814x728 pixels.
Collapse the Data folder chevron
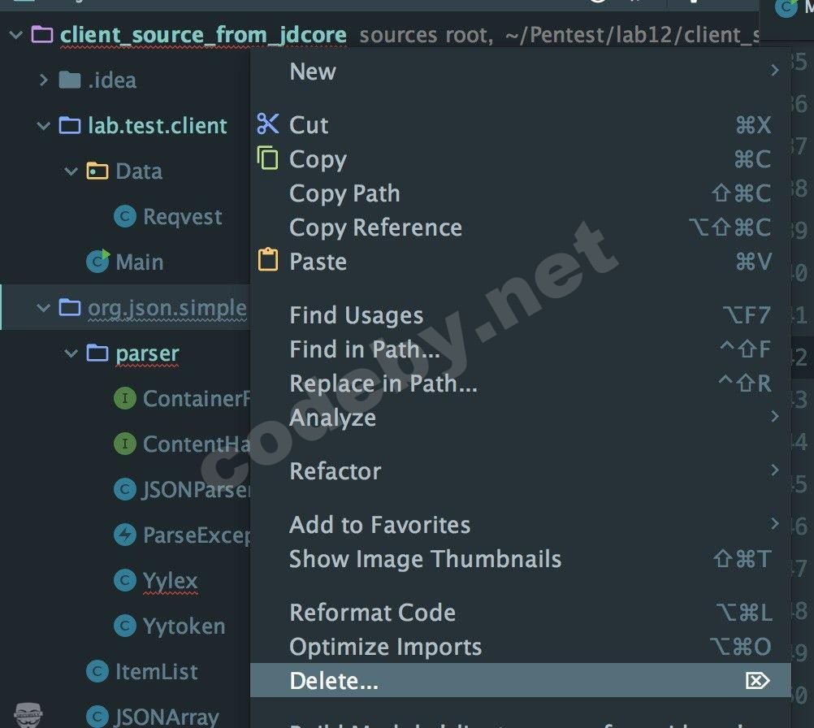71,171
